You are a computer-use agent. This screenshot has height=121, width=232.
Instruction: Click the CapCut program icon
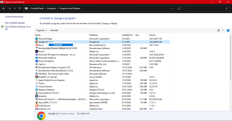coord(36,64)
